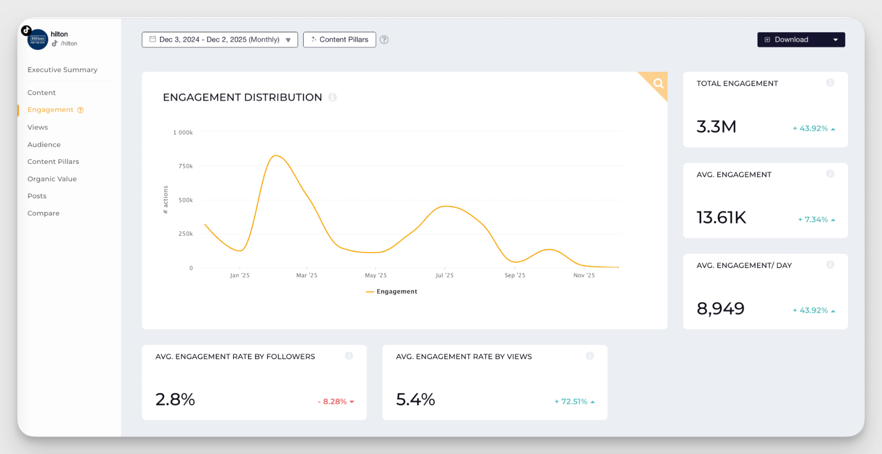Open the Executive Summary page
The height and width of the screenshot is (454, 882).
tap(62, 69)
